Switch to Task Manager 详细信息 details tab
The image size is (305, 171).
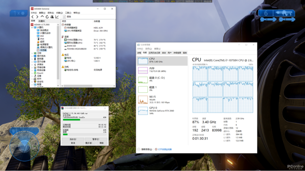[x=177, y=53]
